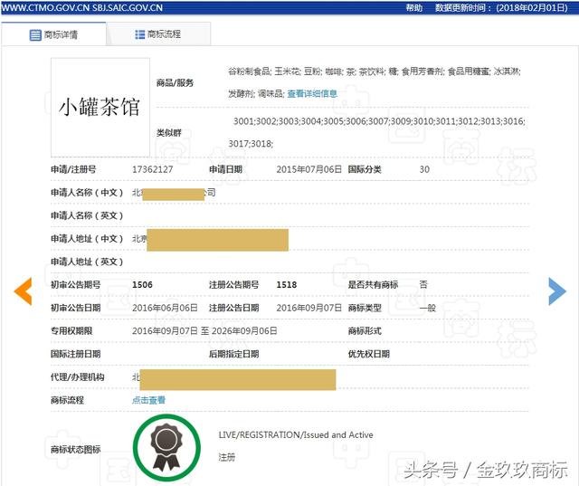Screen dimensions: 579x486
Task: Click the 申请人名称（英文） label
Action: 87,215
